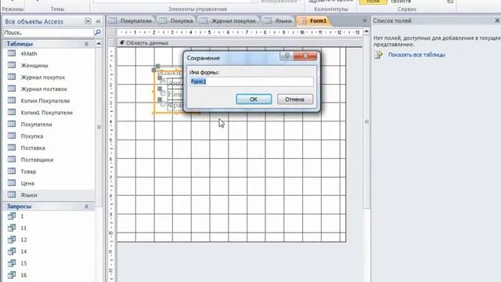Click the Список полей pane title
The width and height of the screenshot is (501, 282).
click(392, 21)
